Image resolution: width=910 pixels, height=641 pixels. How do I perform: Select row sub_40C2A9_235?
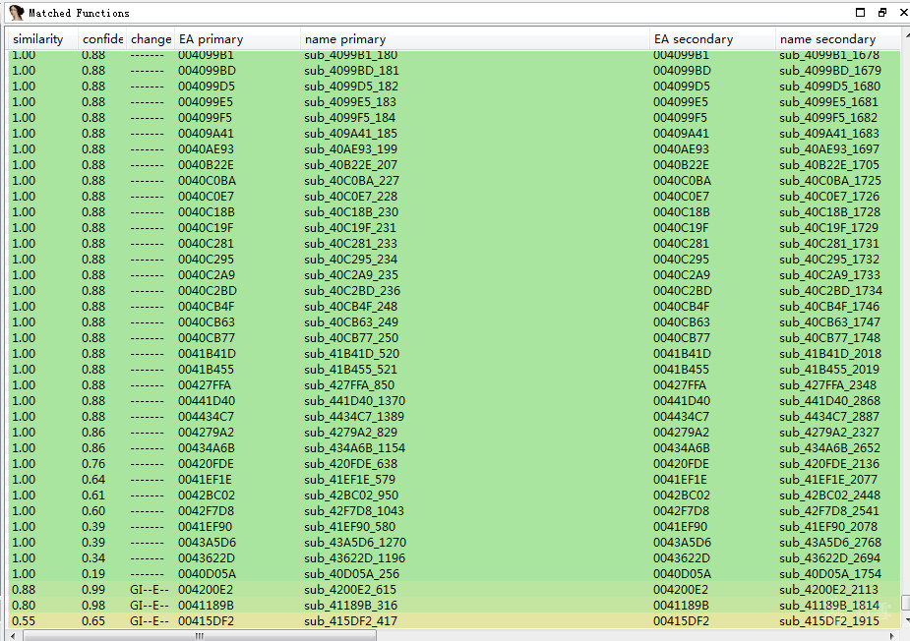(x=454, y=275)
